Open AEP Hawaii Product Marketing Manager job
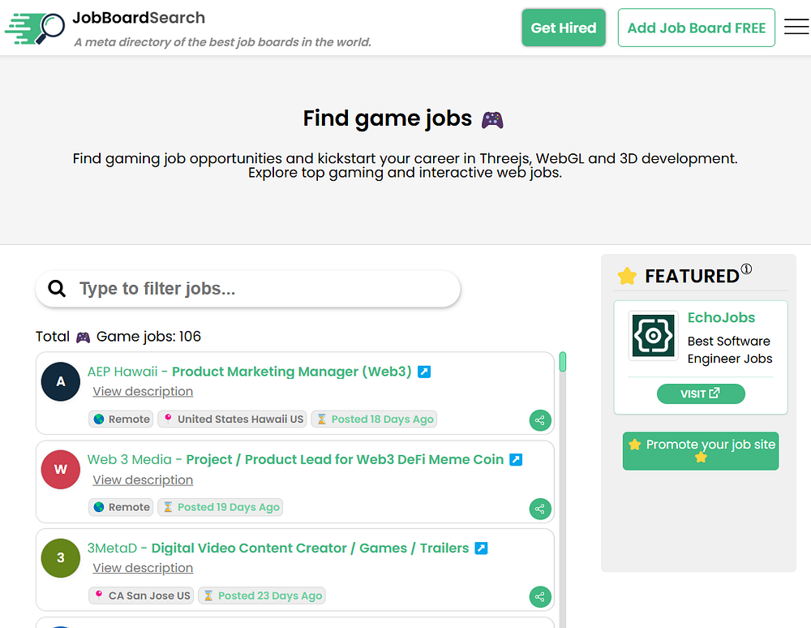Screen dimensions: 811x628 pyautogui.click(x=249, y=372)
